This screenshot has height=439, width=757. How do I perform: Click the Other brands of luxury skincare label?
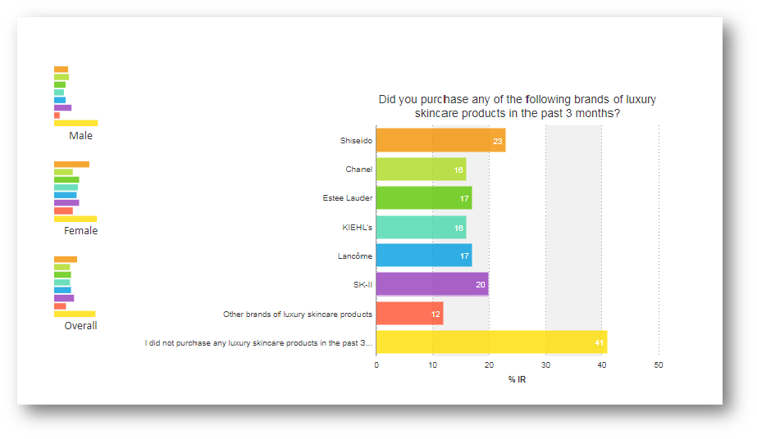298,315
